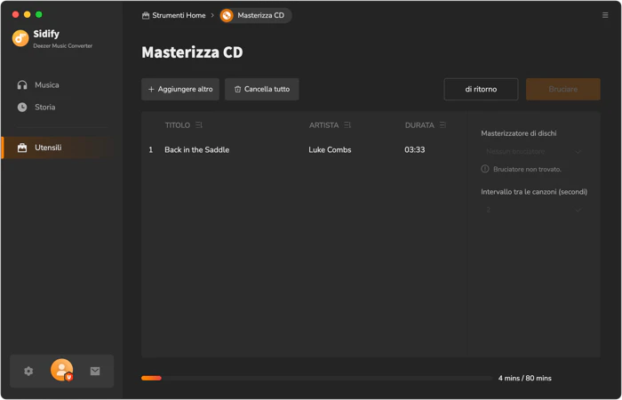Click Aggiungere altro button
622x400 pixels.
coord(180,89)
